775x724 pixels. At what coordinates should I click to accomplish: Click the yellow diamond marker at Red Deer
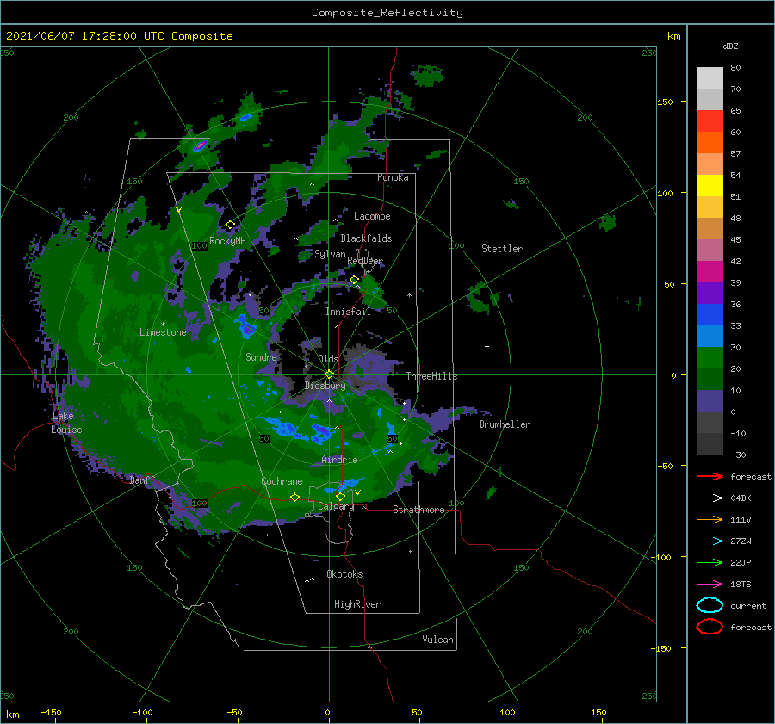pyautogui.click(x=354, y=280)
